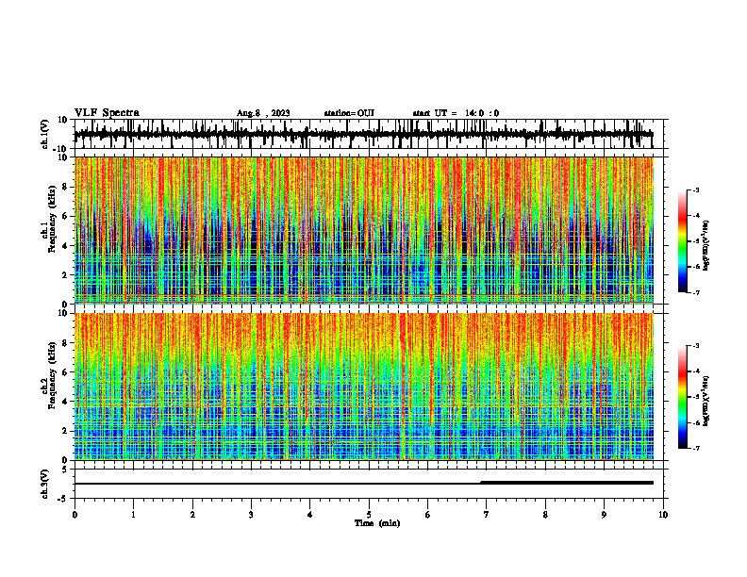The width and height of the screenshot is (747, 577).
Task: Click the VLF Spectra title text
Action: tap(107, 113)
